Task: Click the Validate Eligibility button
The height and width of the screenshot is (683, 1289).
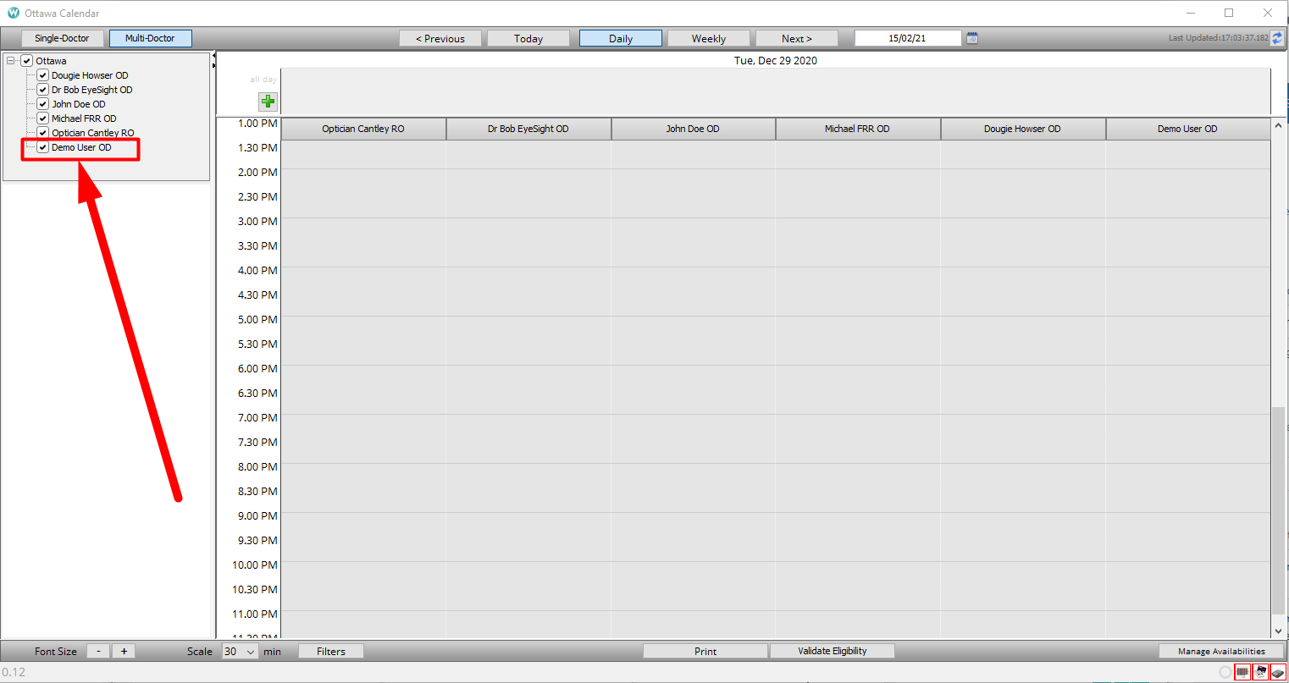Action: [832, 650]
